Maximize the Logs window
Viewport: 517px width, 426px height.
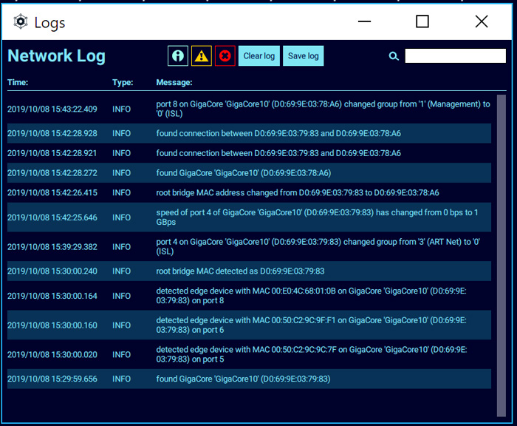(x=422, y=21)
